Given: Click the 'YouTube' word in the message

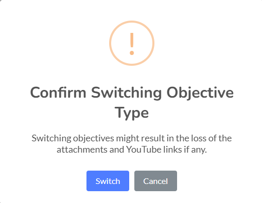Looking at the screenshot, I should point(144,150).
